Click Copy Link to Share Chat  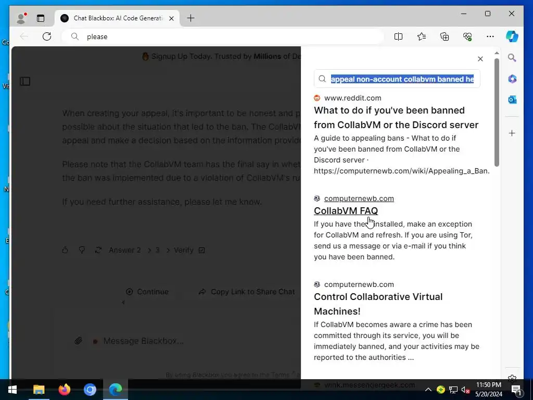[x=247, y=292]
